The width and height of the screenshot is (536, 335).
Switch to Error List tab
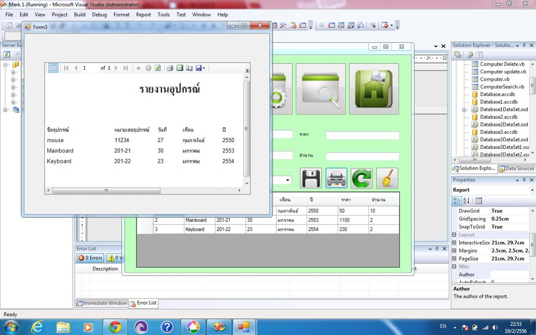(143, 303)
